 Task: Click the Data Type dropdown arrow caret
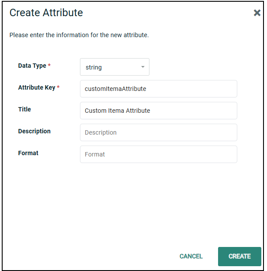point(142,67)
